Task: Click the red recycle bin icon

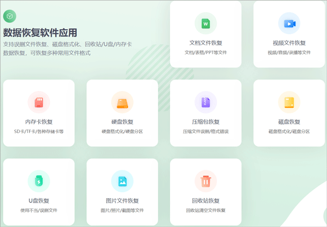Action: pyautogui.click(x=205, y=181)
